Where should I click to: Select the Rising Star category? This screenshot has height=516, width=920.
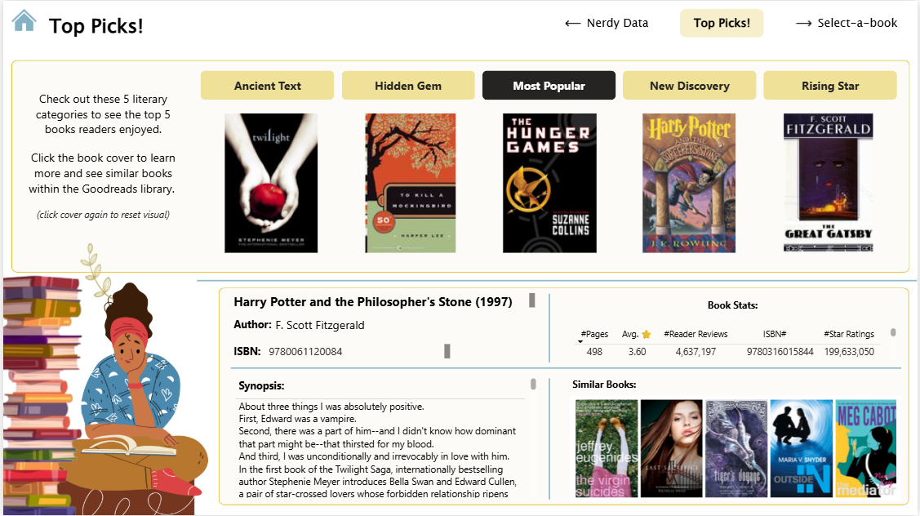(829, 86)
